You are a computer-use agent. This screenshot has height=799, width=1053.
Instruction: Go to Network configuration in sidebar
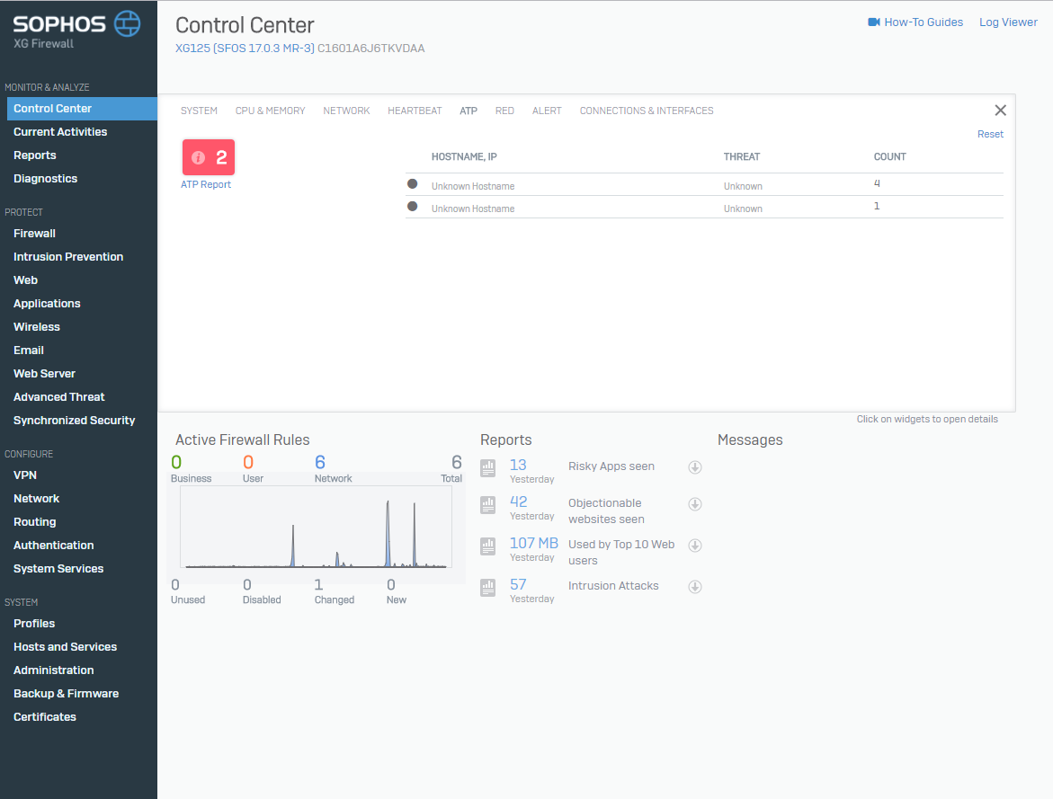click(36, 499)
